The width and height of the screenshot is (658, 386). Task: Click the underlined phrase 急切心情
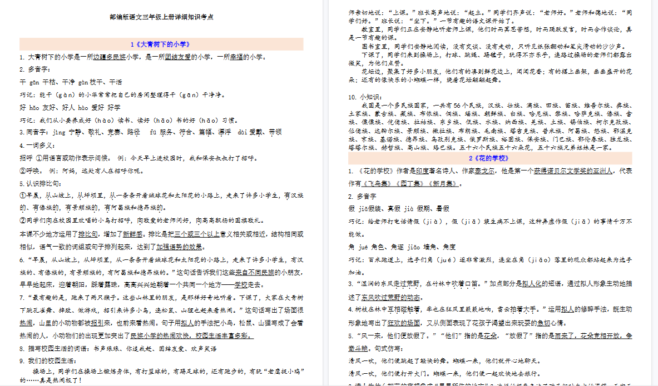pyautogui.click(x=545, y=321)
